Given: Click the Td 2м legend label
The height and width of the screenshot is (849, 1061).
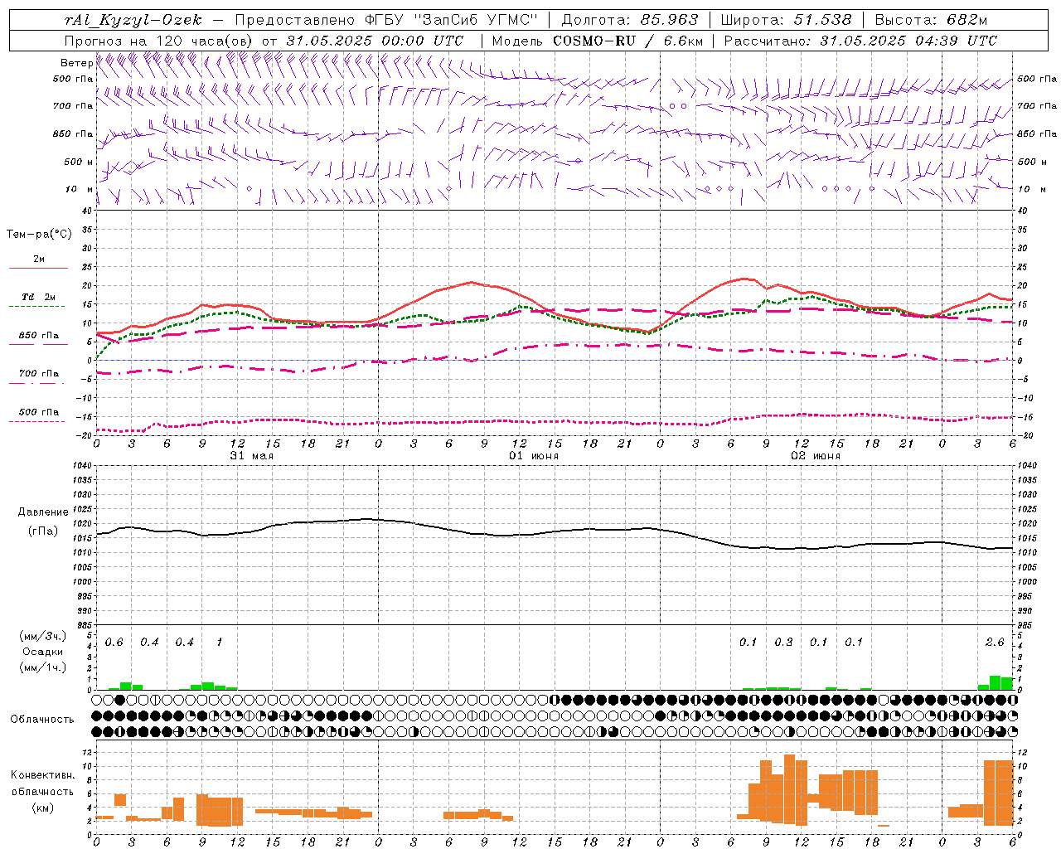Looking at the screenshot, I should pos(39,297).
